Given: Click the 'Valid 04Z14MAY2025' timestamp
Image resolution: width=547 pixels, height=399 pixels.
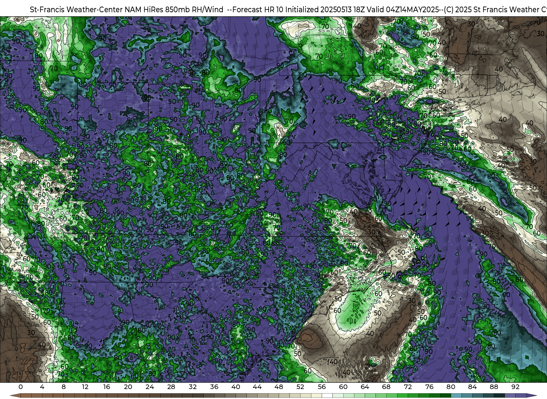Looking at the screenshot, I should 403,10.
